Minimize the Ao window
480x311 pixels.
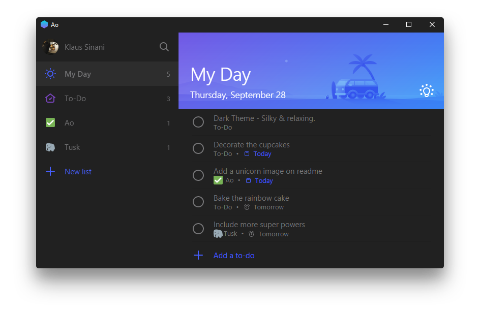386,24
